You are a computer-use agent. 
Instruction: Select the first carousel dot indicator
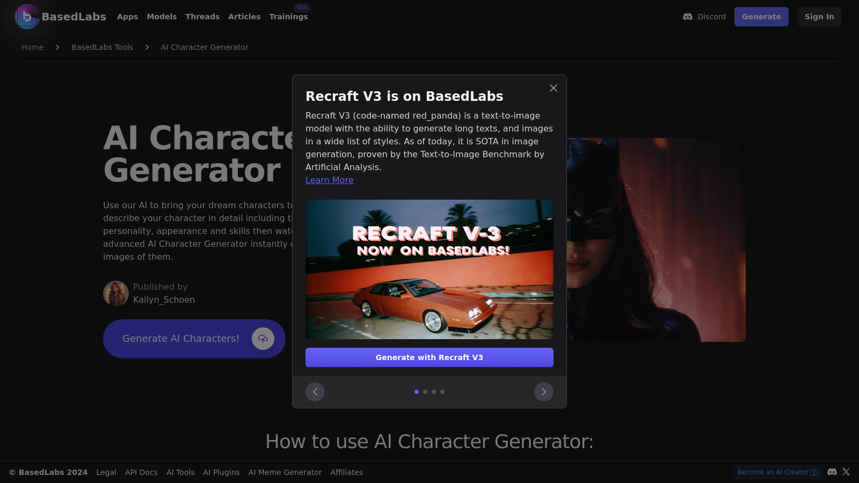[x=417, y=392]
